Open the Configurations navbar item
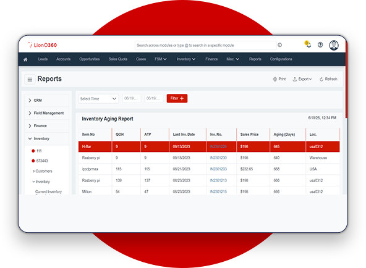366x268 pixels. pos(281,59)
